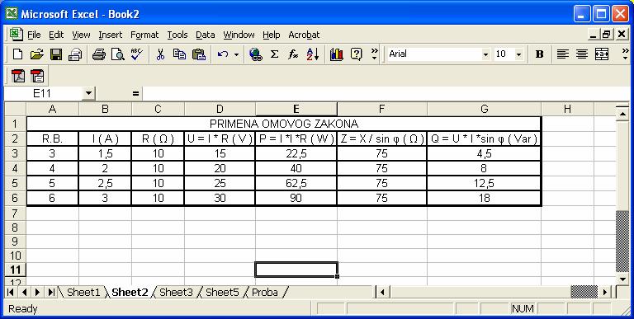
Task: Click the last sheet tab scroll button
Action: [x=51, y=292]
